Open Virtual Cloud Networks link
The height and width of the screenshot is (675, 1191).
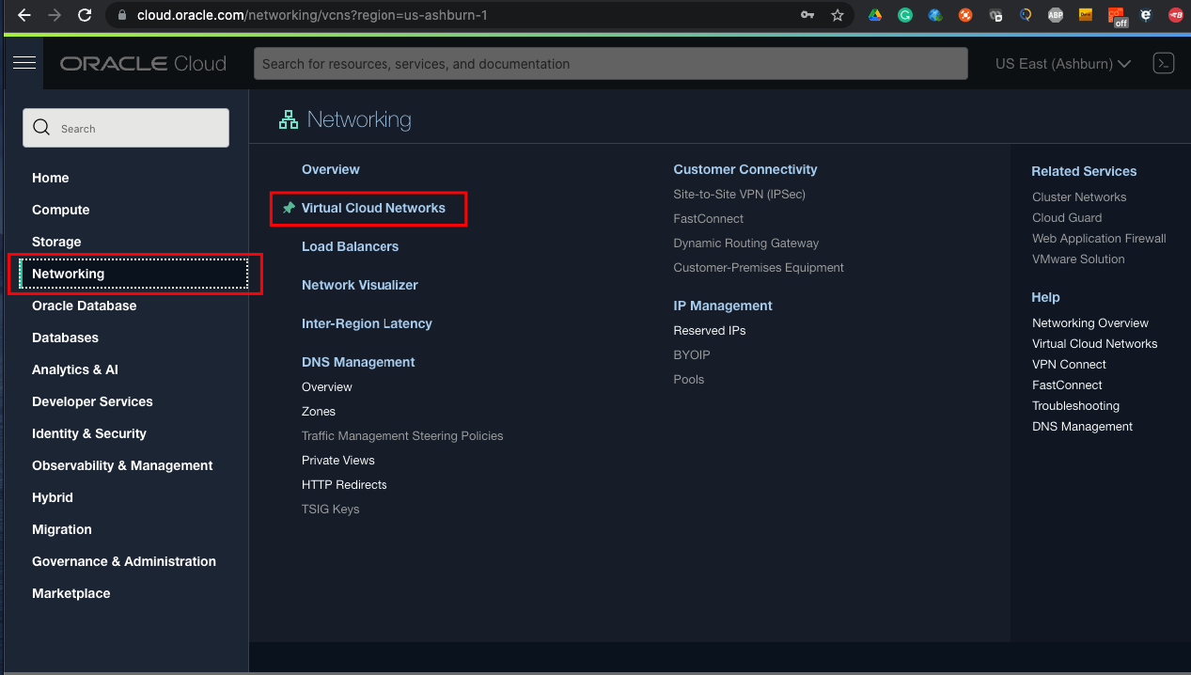[373, 208]
